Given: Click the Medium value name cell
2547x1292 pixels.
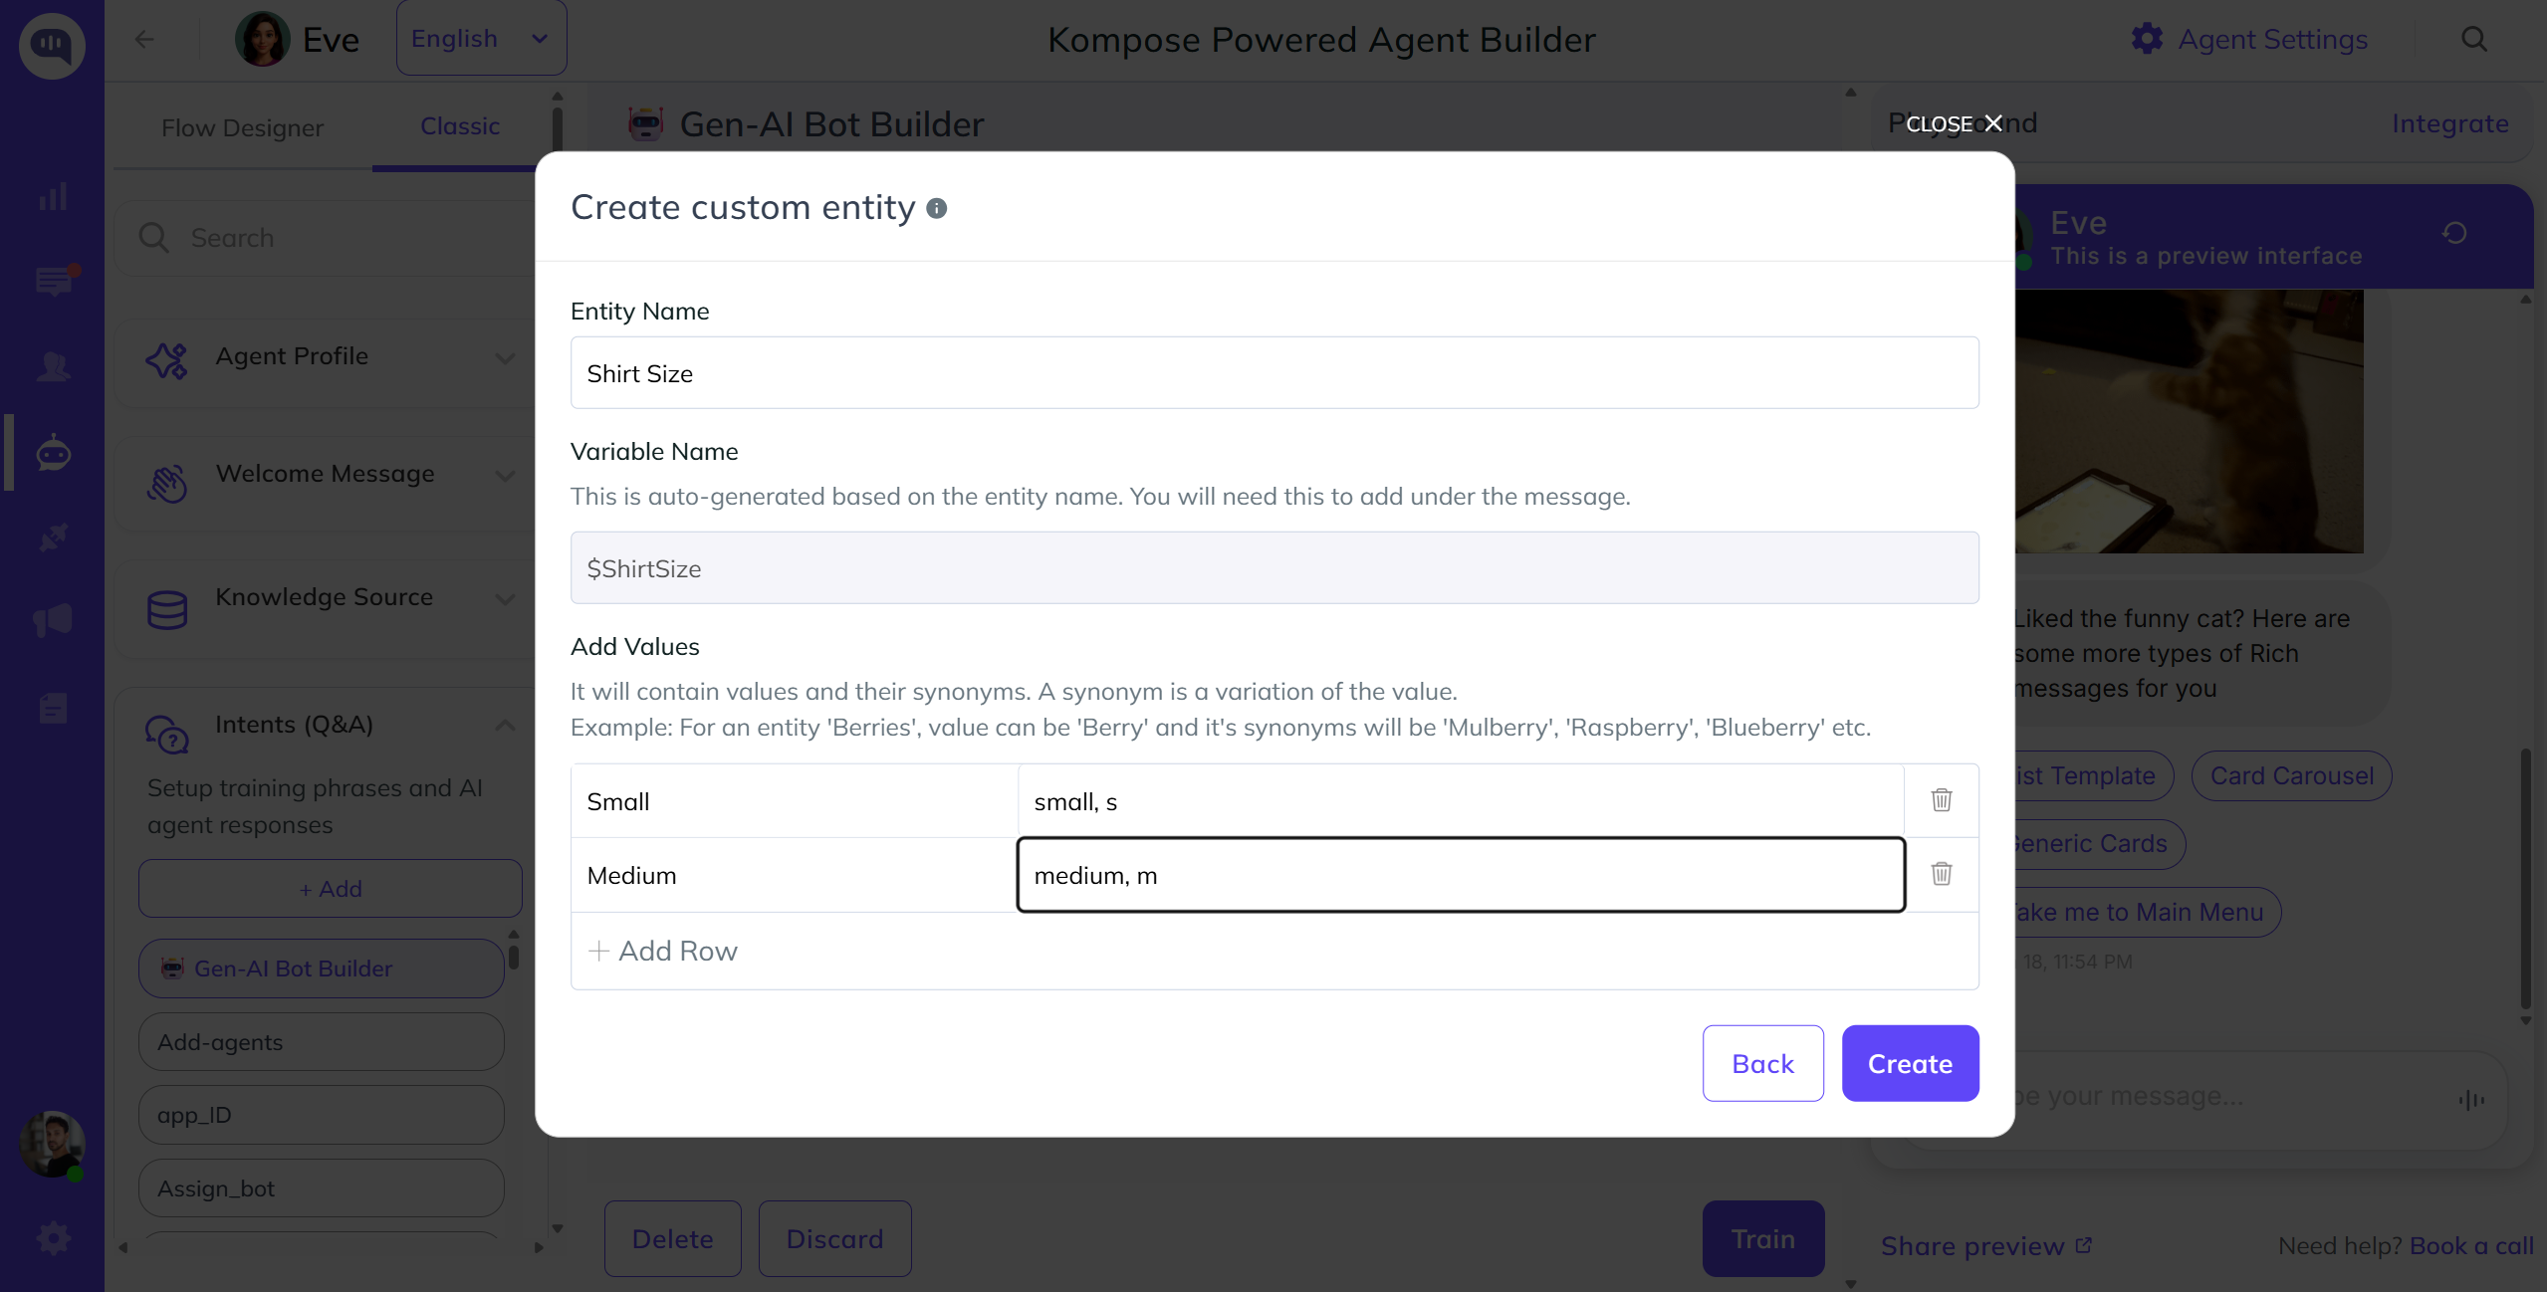Looking at the screenshot, I should point(794,875).
